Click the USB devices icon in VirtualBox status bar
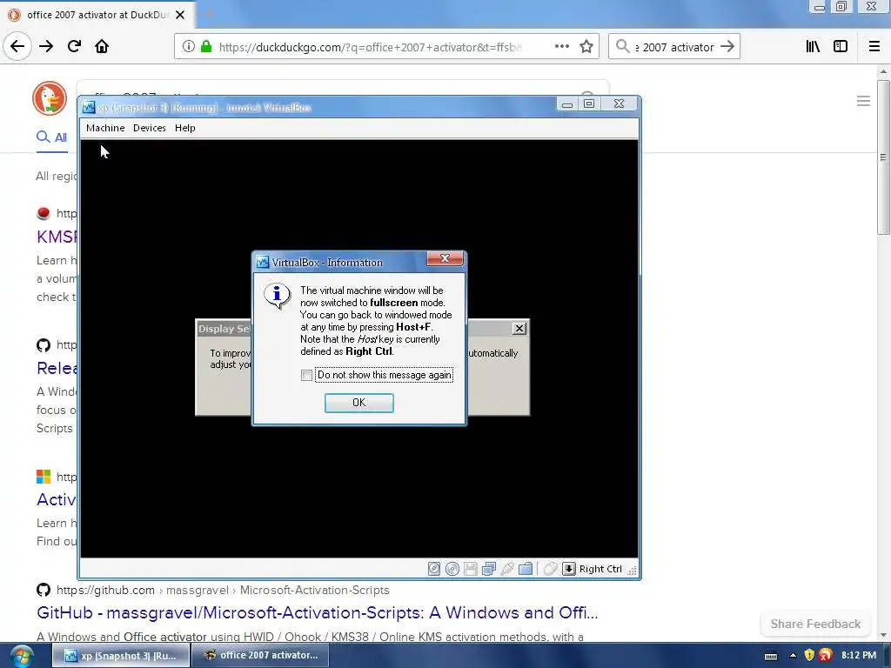The height and width of the screenshot is (668, 891). [507, 569]
